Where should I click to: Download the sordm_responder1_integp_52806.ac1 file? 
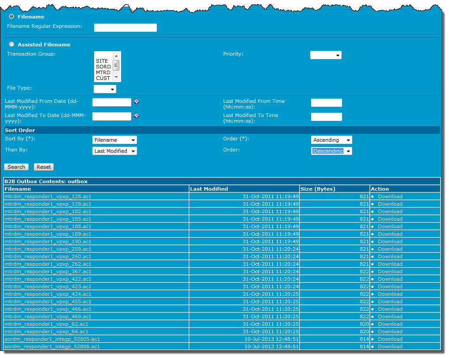coord(390,347)
